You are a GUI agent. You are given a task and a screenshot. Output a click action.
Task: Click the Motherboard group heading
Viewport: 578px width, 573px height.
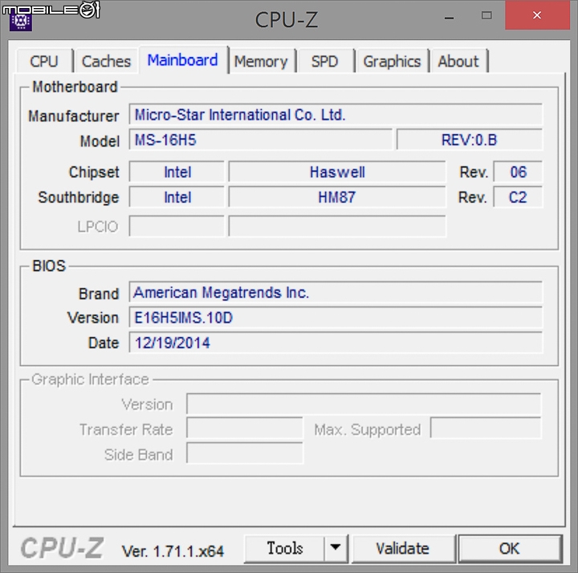(75, 87)
